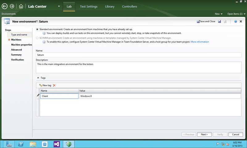This screenshot has height=148, width=247.
Task: Open PowerShell from the taskbar
Action: [x=21, y=144]
